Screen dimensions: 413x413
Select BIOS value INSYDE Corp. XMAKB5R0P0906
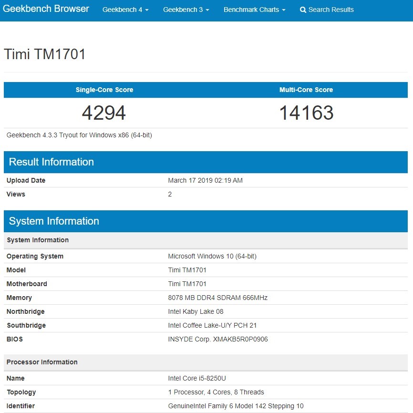[x=218, y=339]
